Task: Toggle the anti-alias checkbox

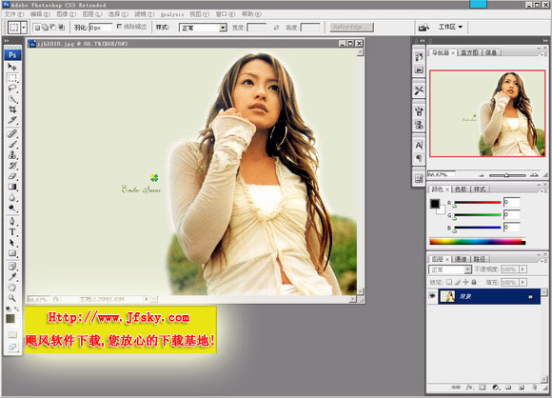Action: click(x=119, y=27)
